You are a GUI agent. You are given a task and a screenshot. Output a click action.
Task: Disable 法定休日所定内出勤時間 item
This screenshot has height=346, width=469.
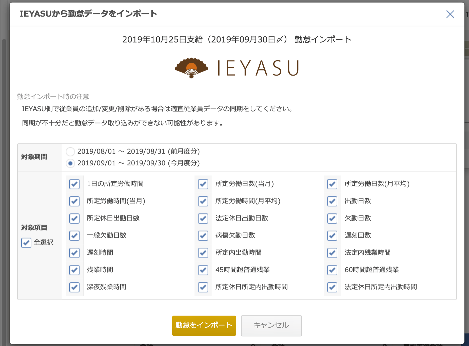(332, 287)
